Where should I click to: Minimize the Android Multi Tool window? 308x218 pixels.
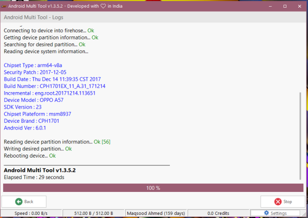point(271,6)
